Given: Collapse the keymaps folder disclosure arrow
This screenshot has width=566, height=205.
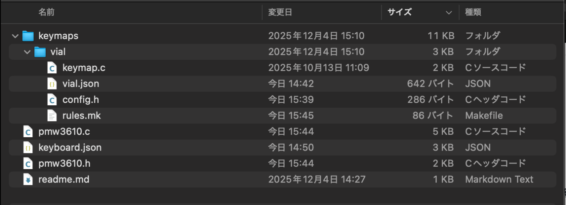Looking at the screenshot, I should tap(15, 36).
